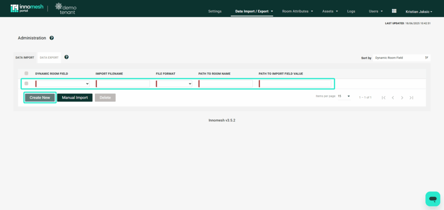Screen dimensions: 444x210
Task: Click Path to Import Field Value header
Action: click(281, 73)
